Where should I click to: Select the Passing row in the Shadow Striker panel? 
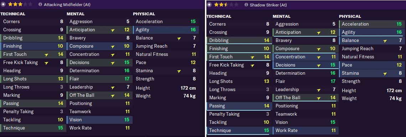(x=240, y=106)
